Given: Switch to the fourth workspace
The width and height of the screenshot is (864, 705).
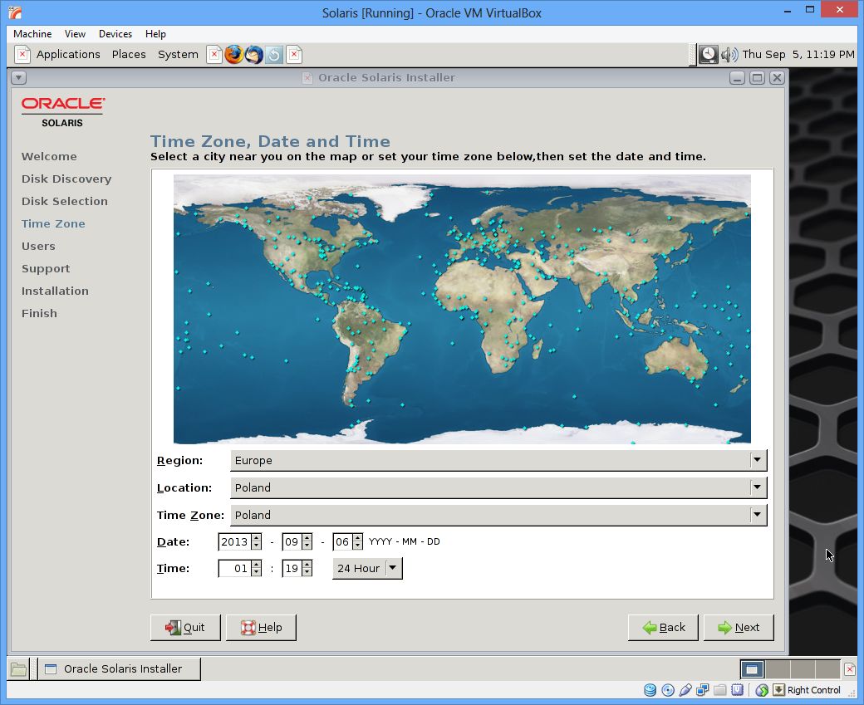Looking at the screenshot, I should tap(827, 669).
